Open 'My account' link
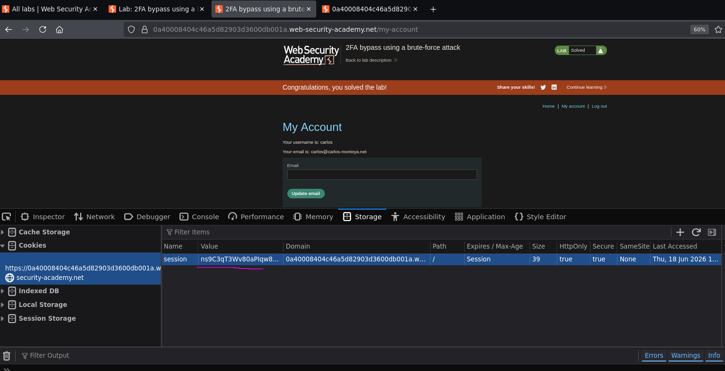This screenshot has width=725, height=371. tap(573, 106)
